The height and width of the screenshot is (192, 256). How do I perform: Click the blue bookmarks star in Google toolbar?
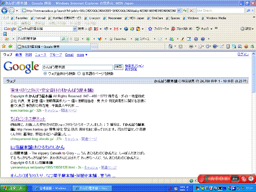(x=150, y=29)
